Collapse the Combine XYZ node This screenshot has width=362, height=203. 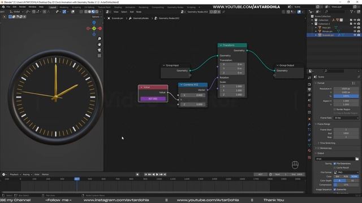tap(182, 85)
